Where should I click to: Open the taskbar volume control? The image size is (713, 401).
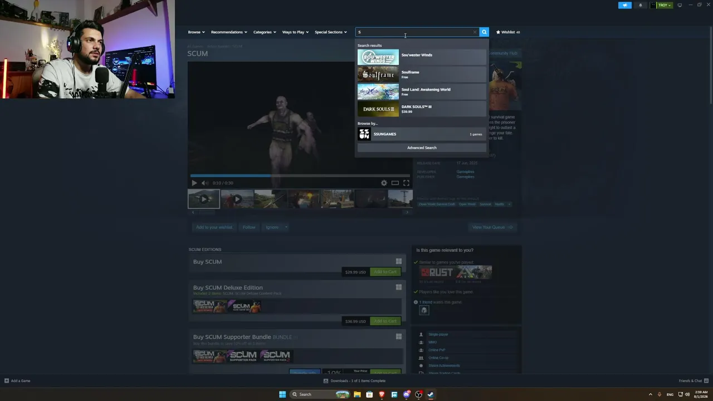point(687,394)
